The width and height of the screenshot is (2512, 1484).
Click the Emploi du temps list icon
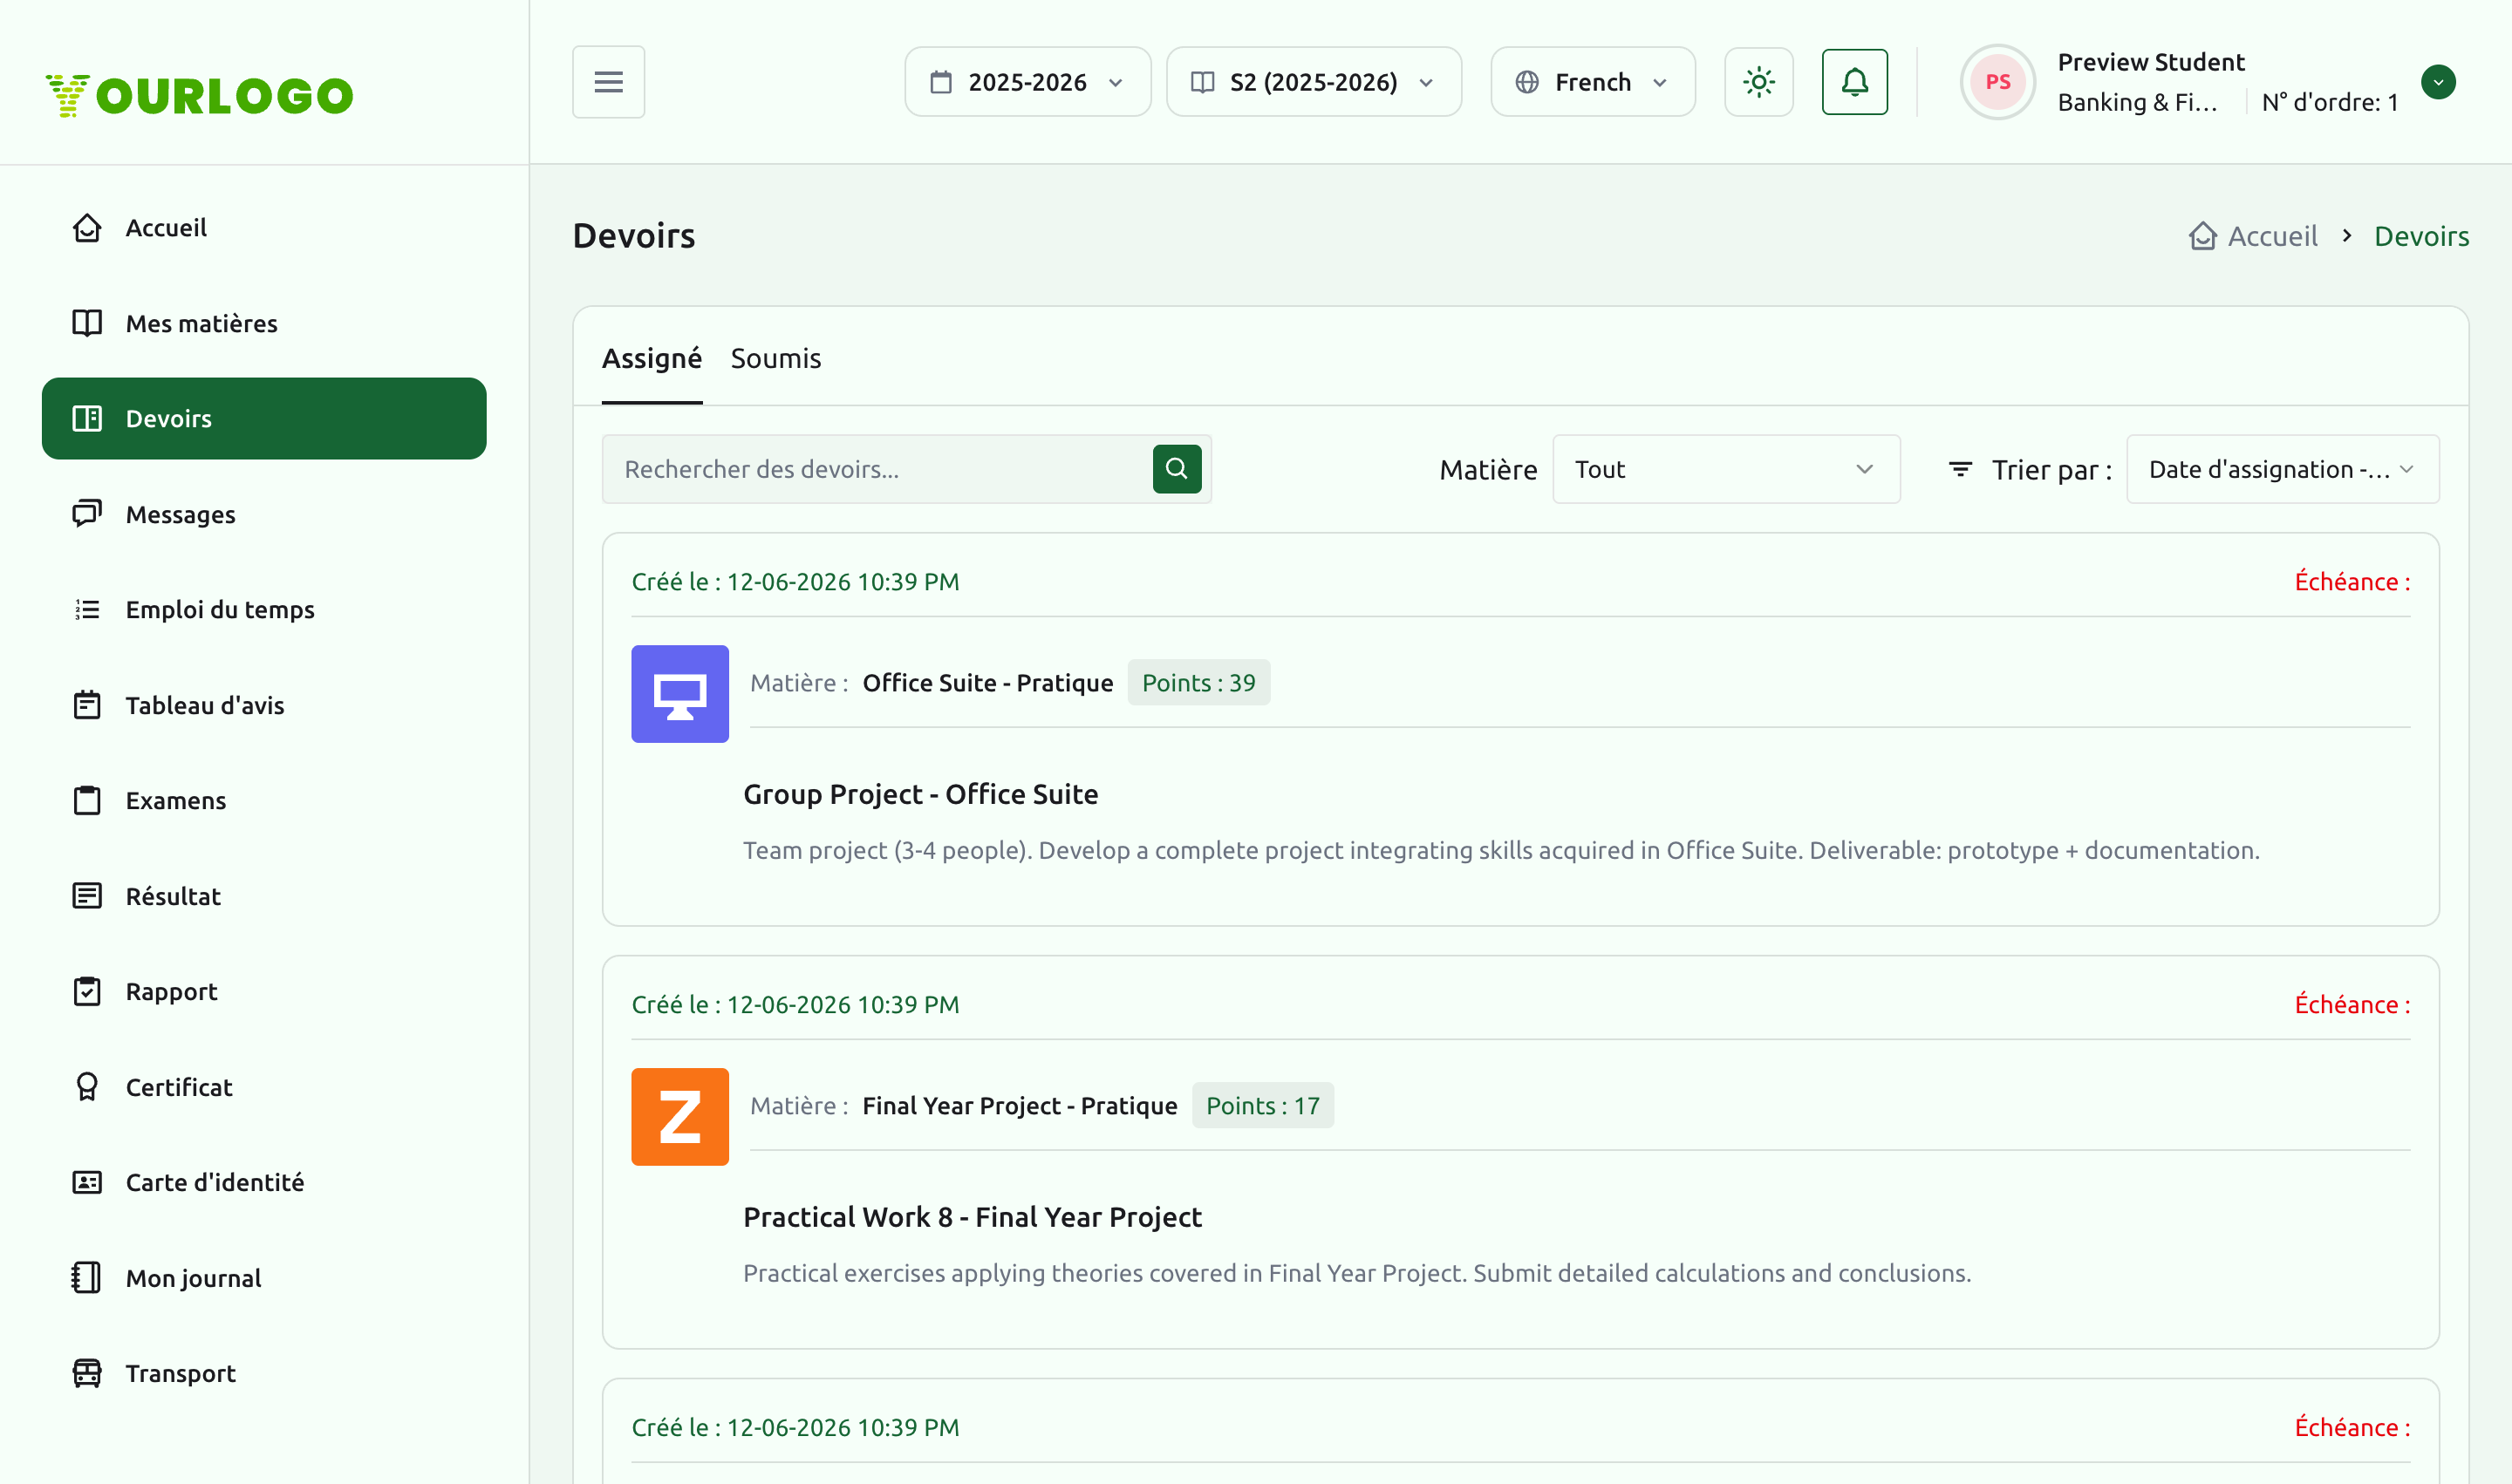pos(87,610)
